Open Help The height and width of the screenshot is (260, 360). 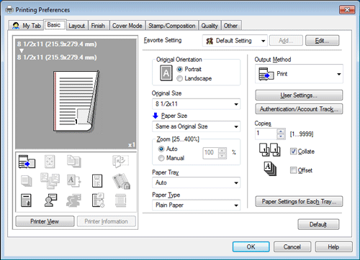(333, 247)
